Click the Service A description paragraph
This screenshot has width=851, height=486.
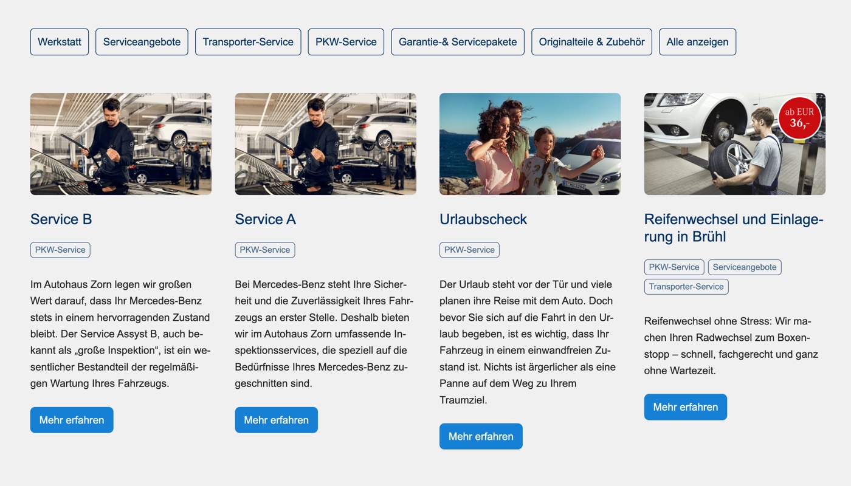pyautogui.click(x=325, y=334)
